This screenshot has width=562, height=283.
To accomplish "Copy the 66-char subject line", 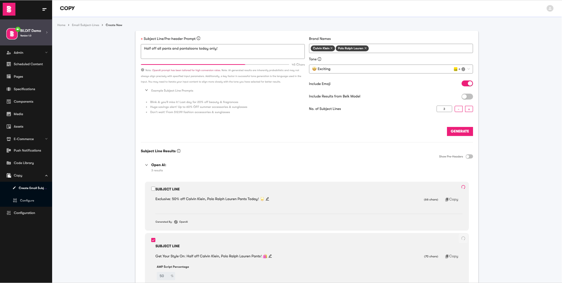I will coord(452,199).
